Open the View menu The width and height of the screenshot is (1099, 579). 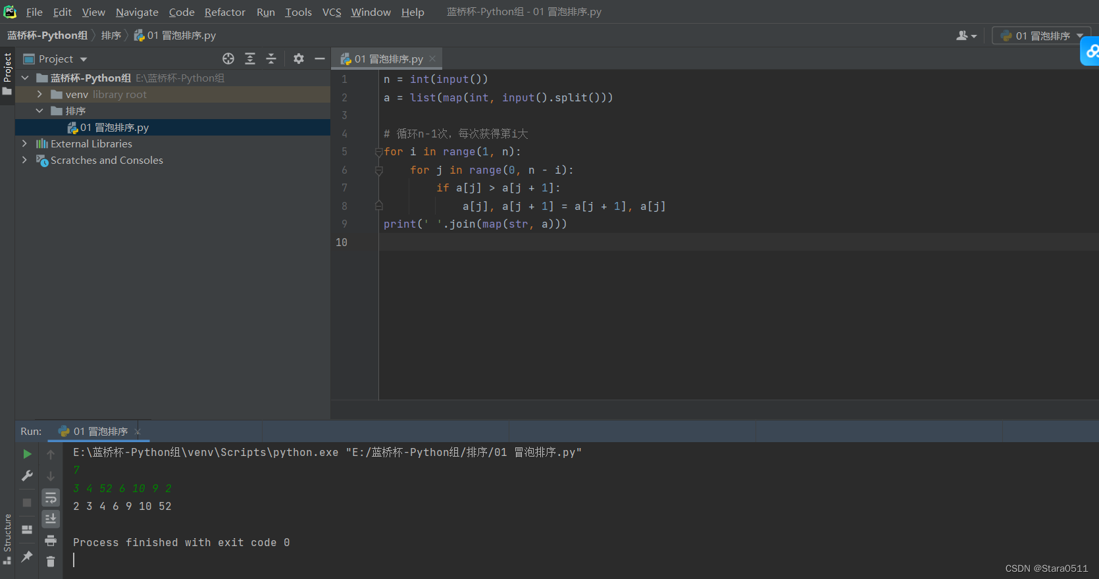pos(93,12)
